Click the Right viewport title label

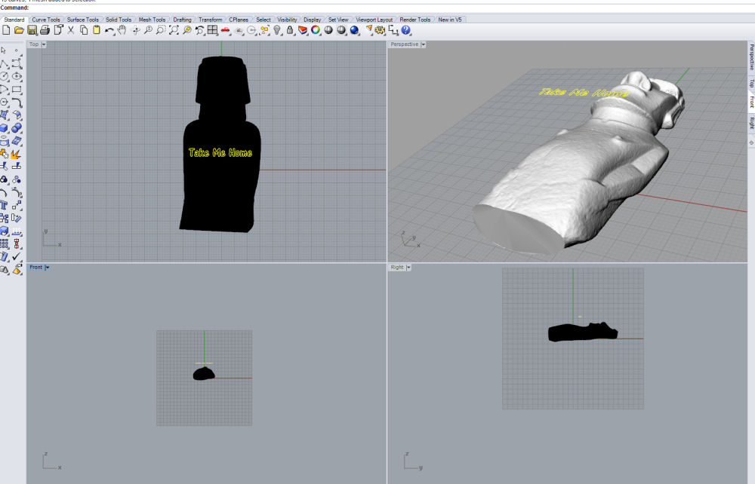(397, 268)
